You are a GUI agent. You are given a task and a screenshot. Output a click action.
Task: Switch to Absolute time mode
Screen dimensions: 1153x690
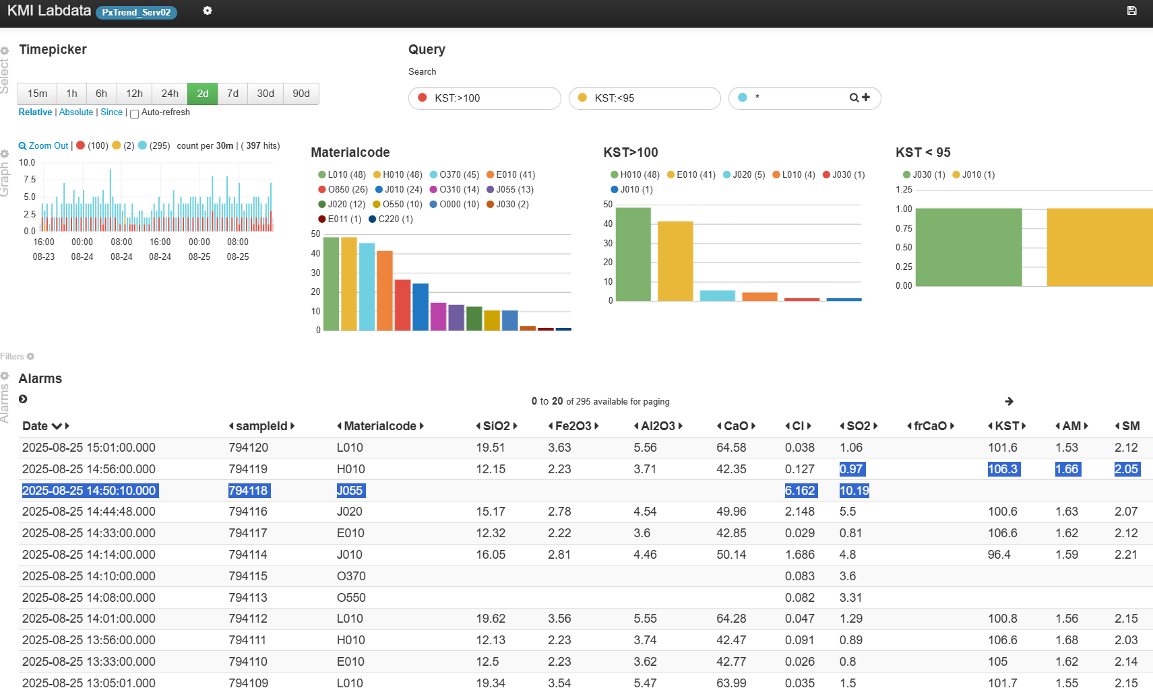coord(76,112)
